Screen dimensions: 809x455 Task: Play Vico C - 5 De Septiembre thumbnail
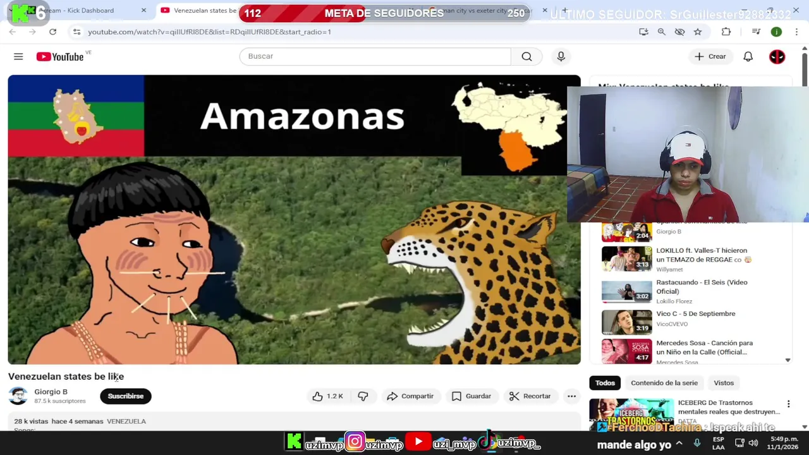(x=626, y=322)
